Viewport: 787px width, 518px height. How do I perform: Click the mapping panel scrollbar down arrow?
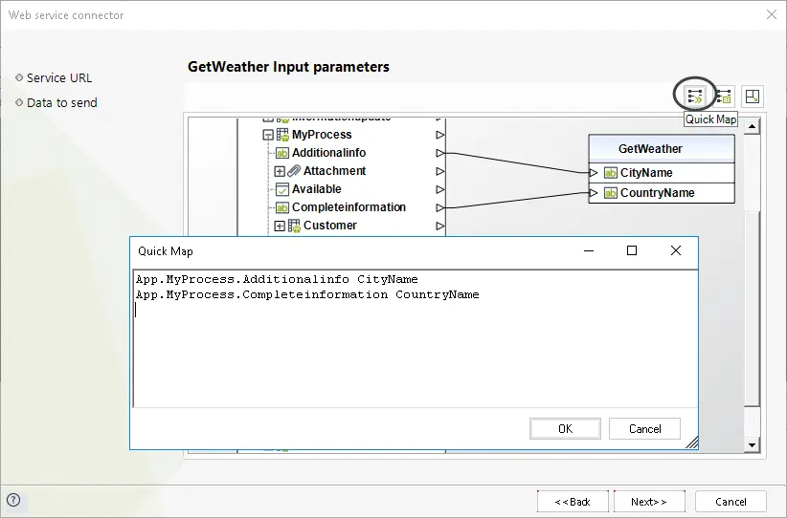752,444
